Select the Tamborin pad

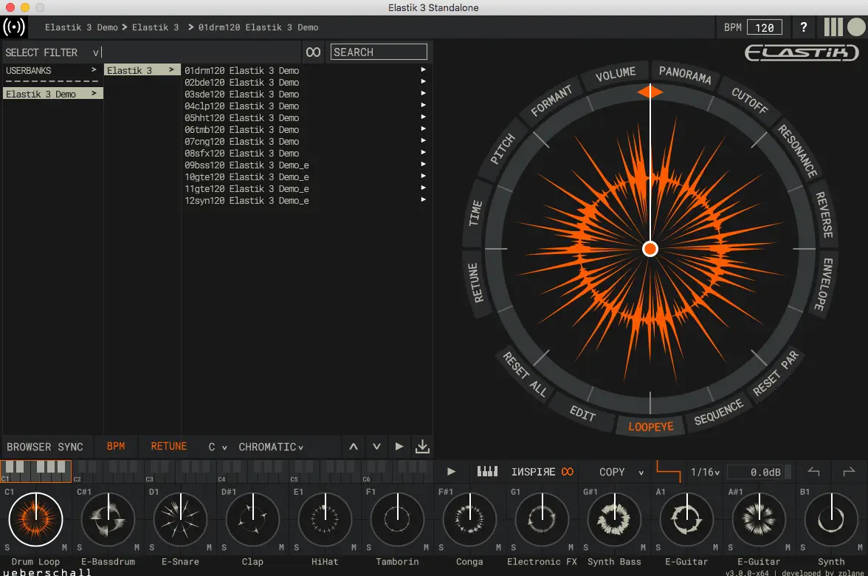pos(397,520)
